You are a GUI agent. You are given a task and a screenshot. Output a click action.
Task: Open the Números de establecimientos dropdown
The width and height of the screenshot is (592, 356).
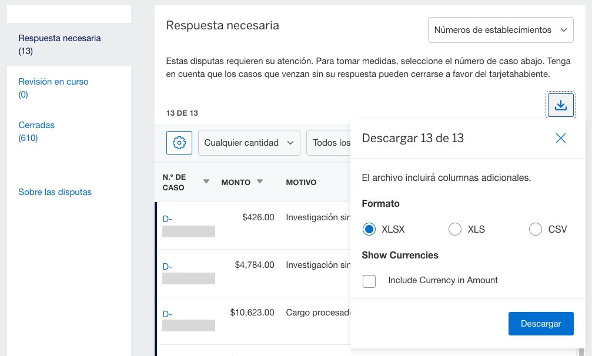click(x=500, y=29)
